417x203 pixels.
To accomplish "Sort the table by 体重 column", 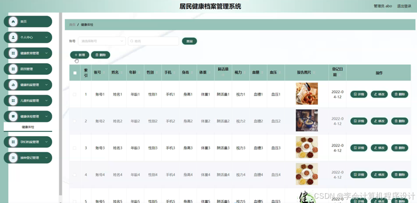I will click(x=209, y=73).
